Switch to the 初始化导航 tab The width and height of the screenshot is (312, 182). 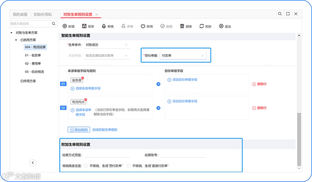pos(42,14)
